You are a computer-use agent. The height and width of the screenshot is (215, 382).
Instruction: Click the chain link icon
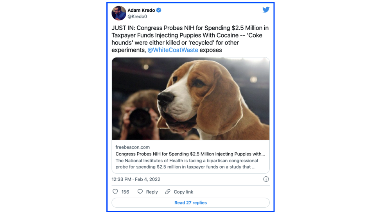168,192
